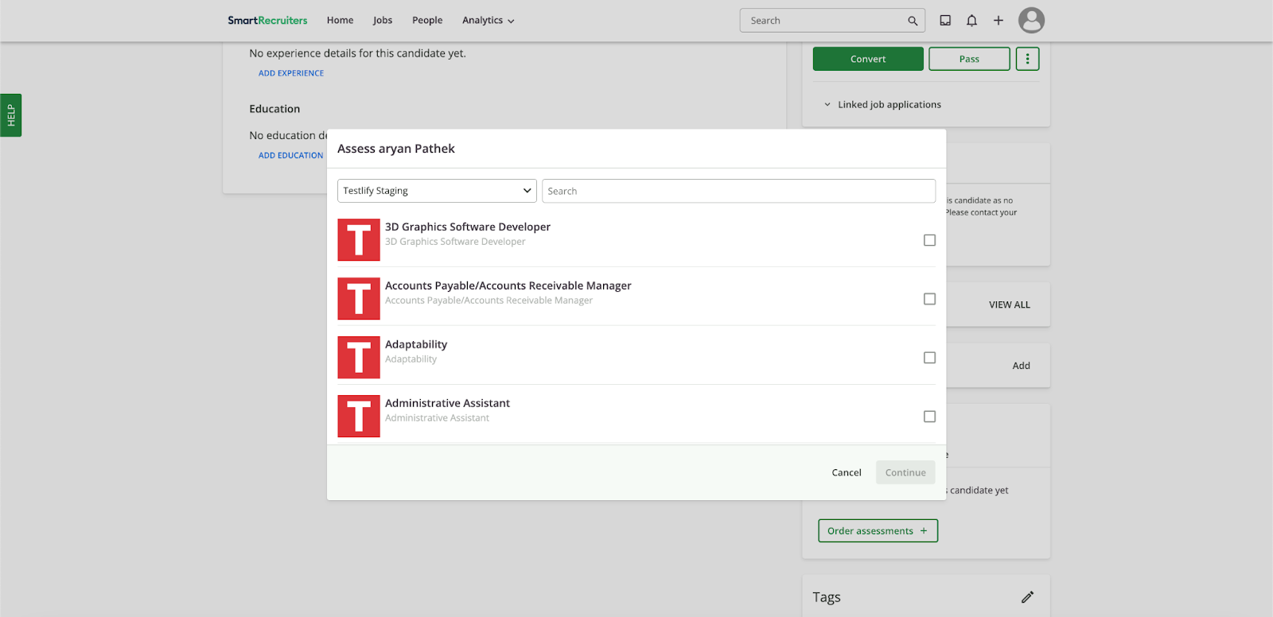The width and height of the screenshot is (1273, 617).
Task: Click the Adaptability assessment Testlify logo
Action: [359, 358]
